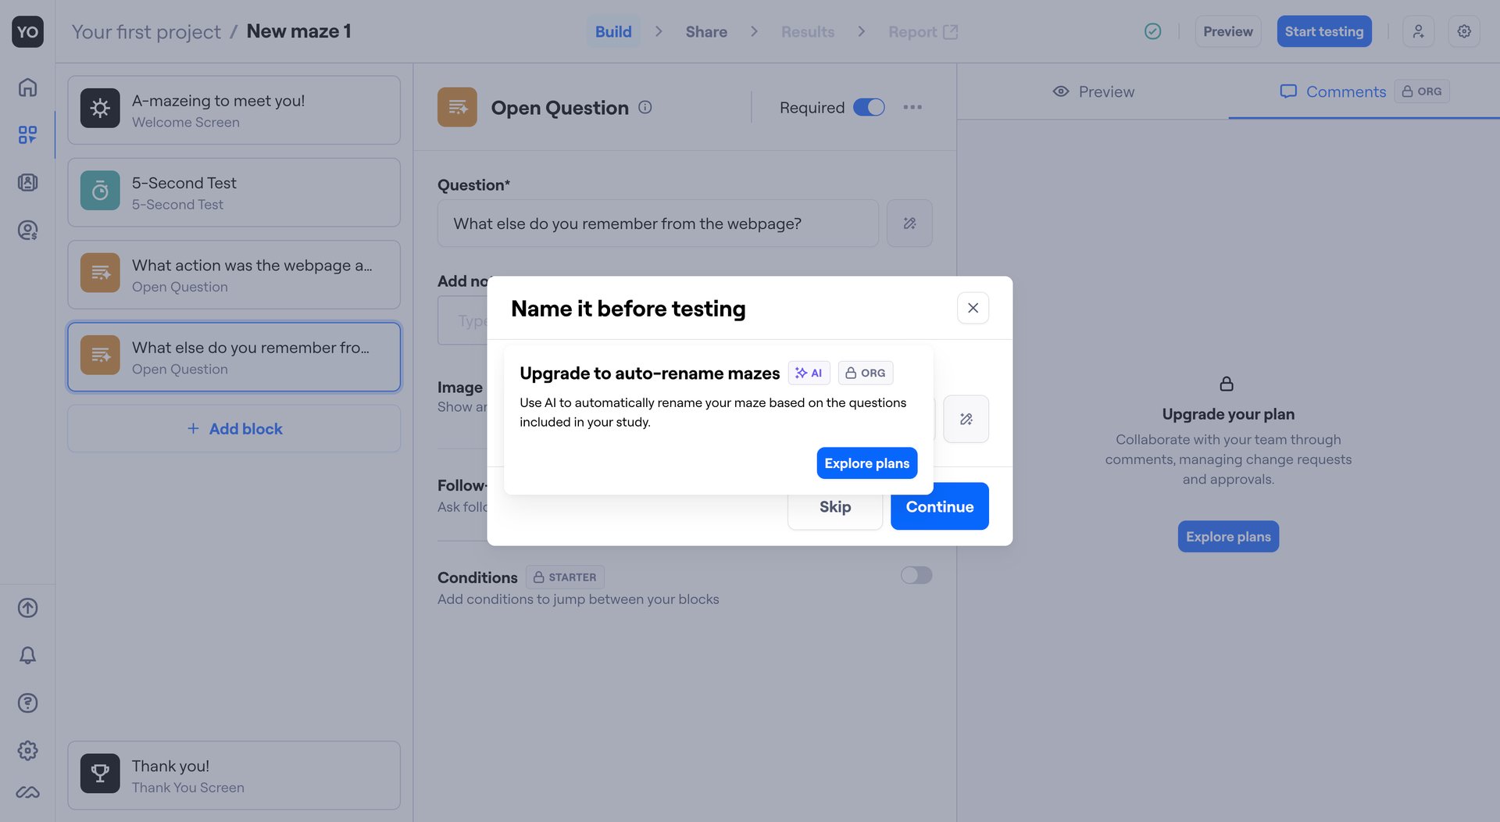Enable the Conditions toggle
The height and width of the screenshot is (822, 1500).
915,575
